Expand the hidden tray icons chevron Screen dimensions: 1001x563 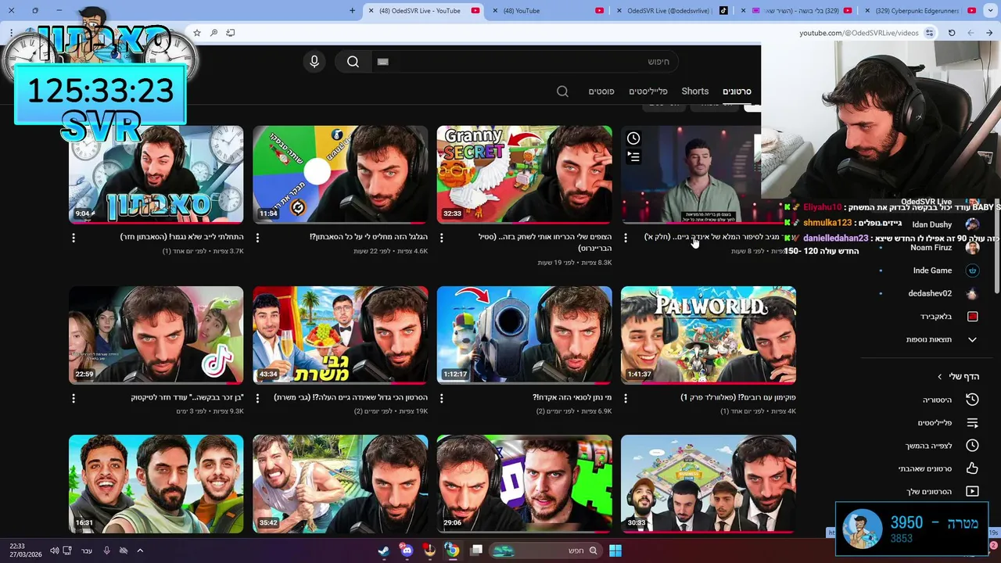pyautogui.click(x=140, y=550)
